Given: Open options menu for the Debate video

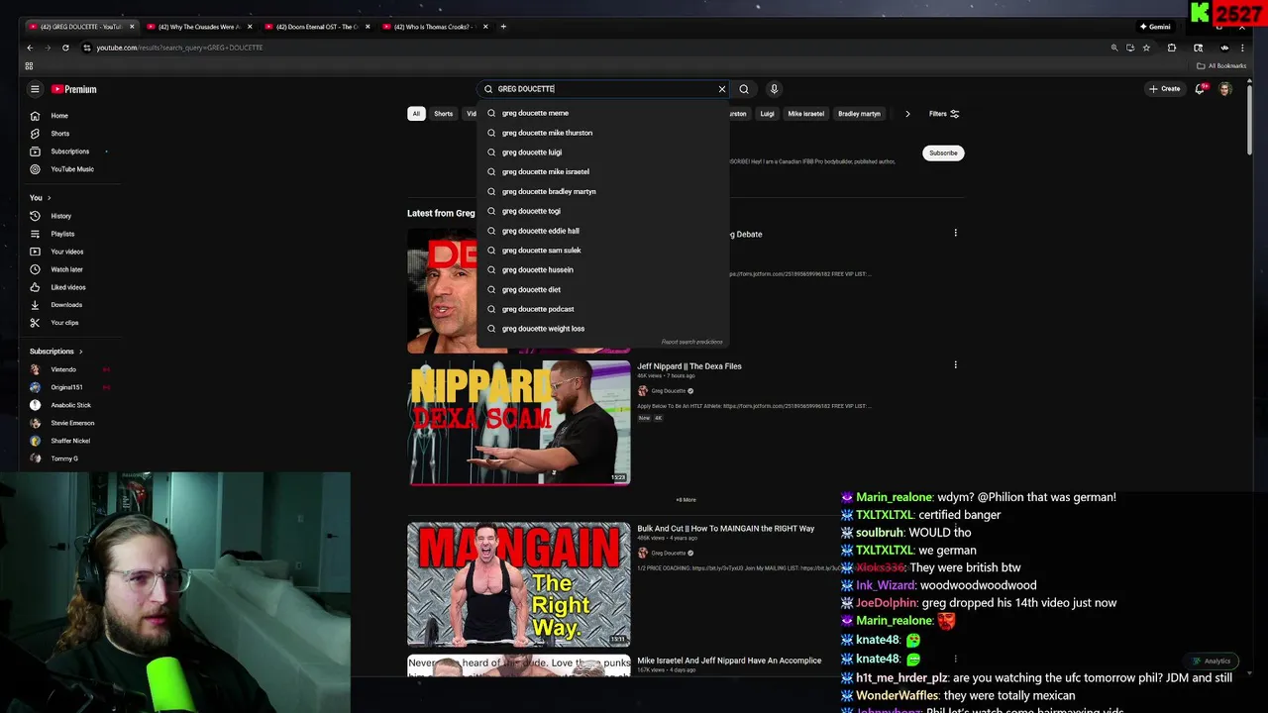Looking at the screenshot, I should [955, 233].
